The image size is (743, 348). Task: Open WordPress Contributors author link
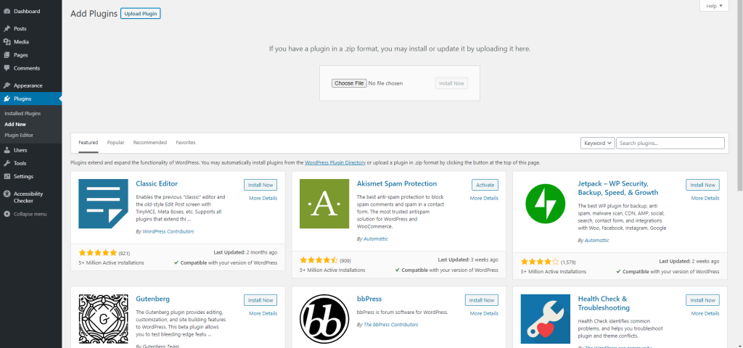(x=168, y=231)
